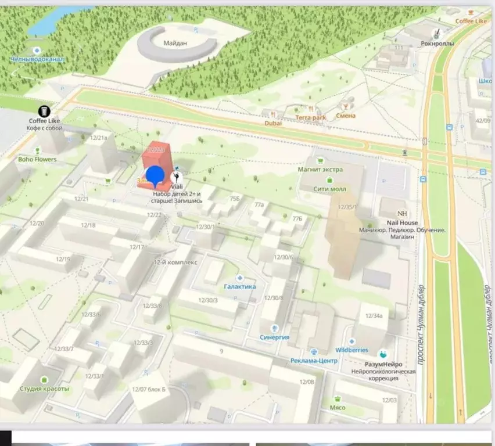The width and height of the screenshot is (495, 446).
Task: Click the black Coffee Like cup icon
Action: tap(44, 111)
